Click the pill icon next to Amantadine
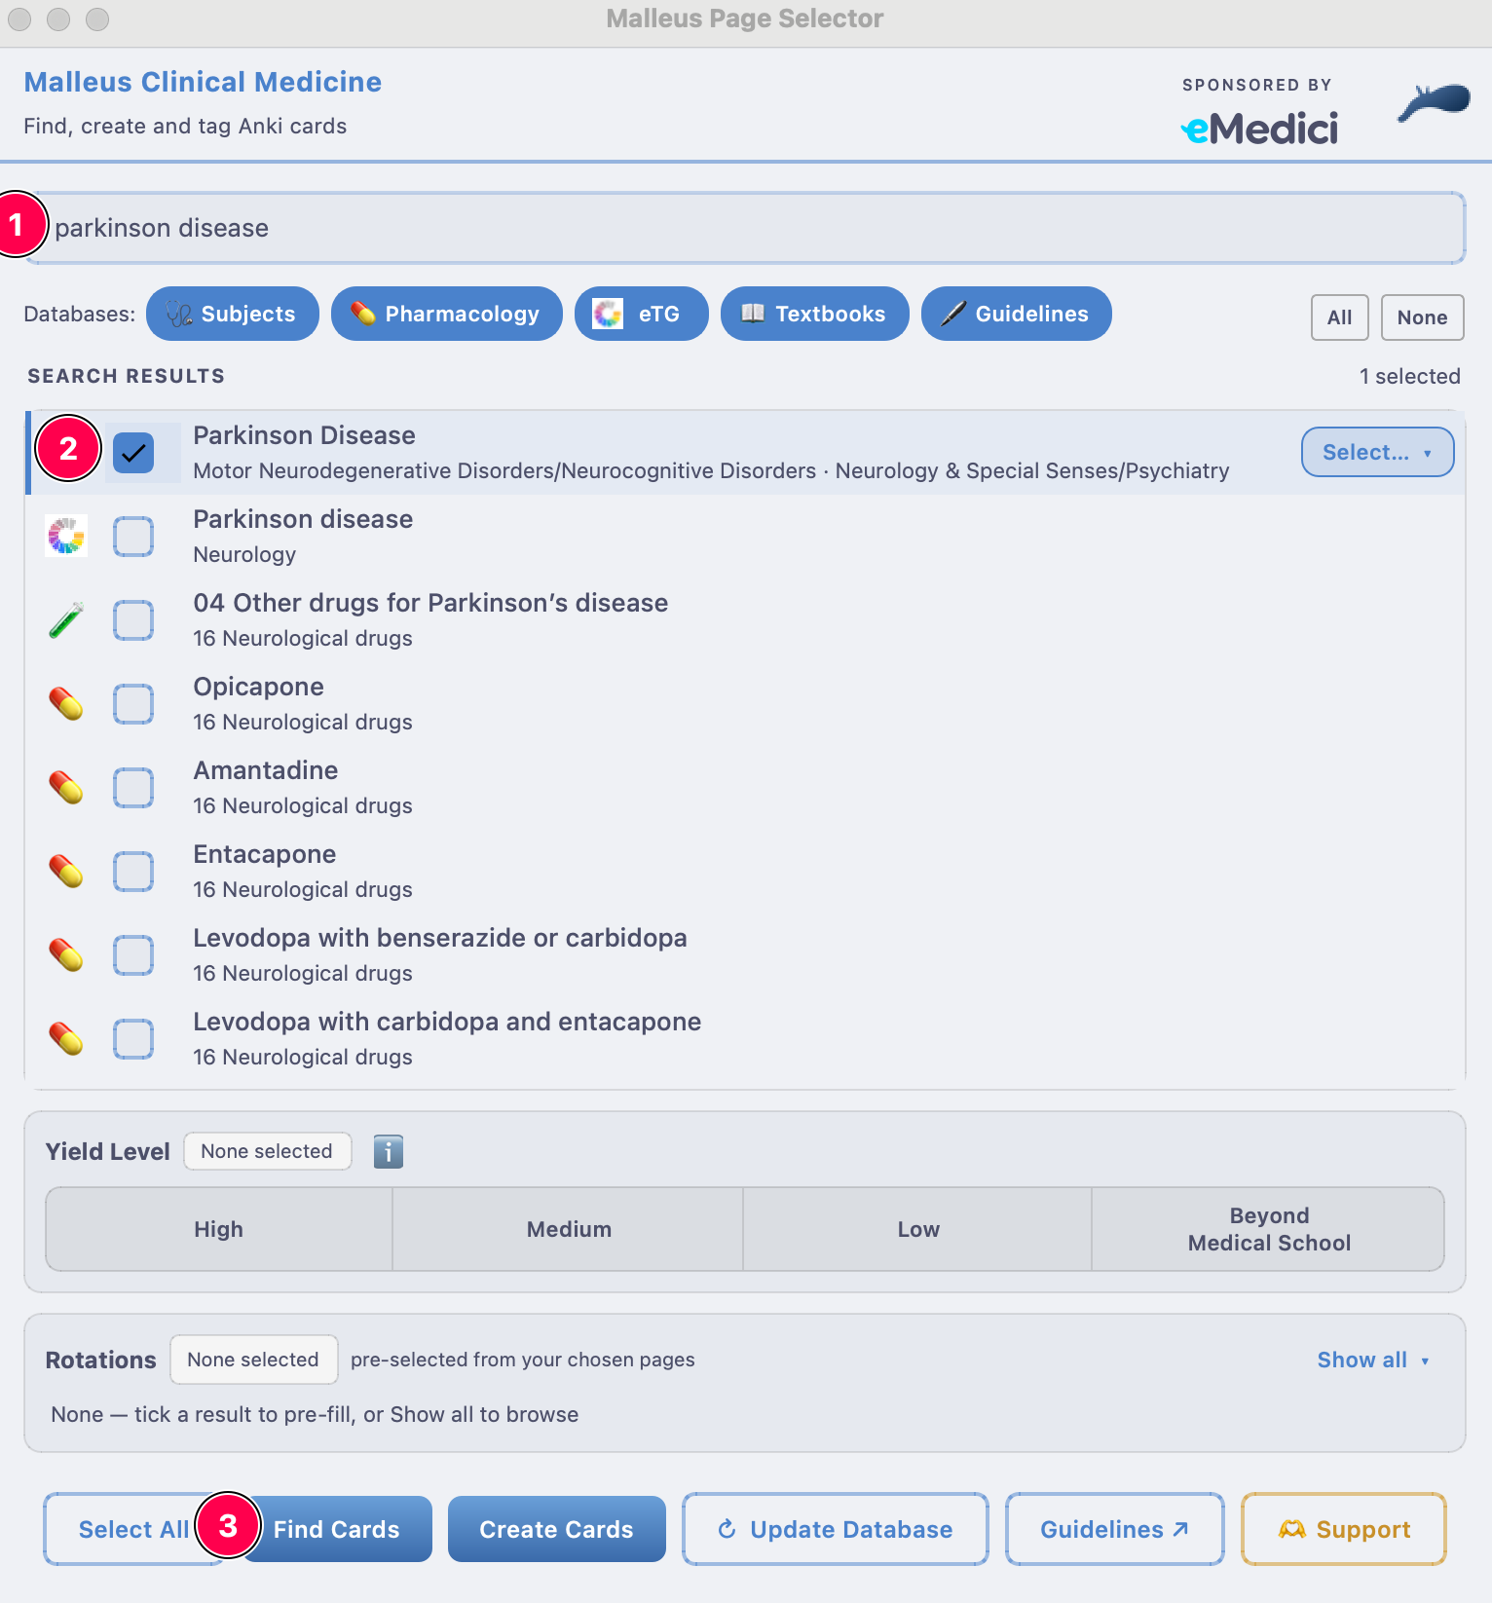The width and height of the screenshot is (1492, 1603). click(66, 787)
